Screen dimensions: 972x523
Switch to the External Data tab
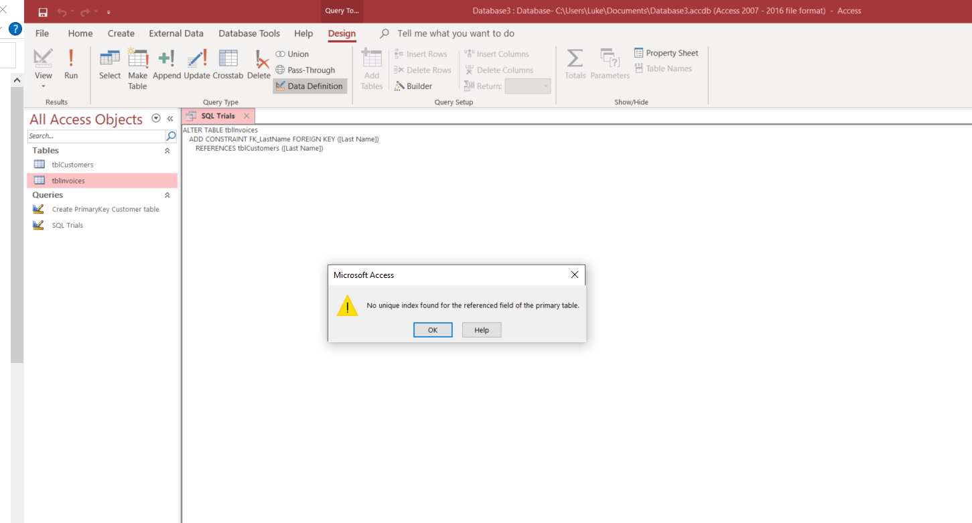pyautogui.click(x=176, y=33)
